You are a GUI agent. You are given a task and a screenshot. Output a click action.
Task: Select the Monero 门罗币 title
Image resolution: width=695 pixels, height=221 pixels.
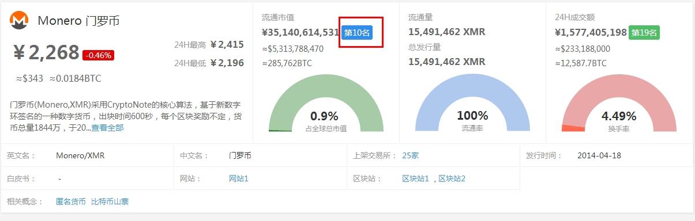pyautogui.click(x=78, y=21)
